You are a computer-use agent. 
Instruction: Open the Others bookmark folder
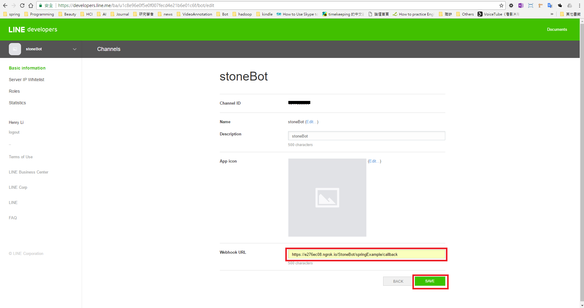pyautogui.click(x=465, y=14)
